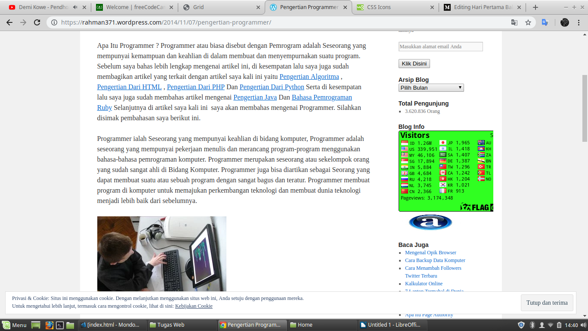
Task: Click the shield icon in system tray
Action: pos(521,325)
